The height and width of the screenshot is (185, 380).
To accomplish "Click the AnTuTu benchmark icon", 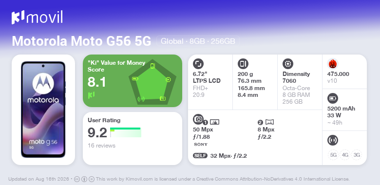I will pos(333,64).
